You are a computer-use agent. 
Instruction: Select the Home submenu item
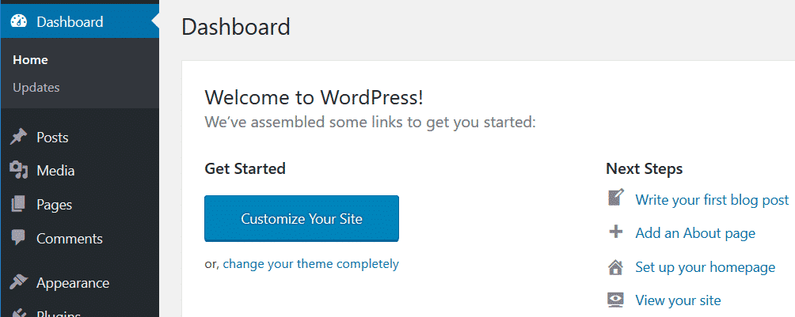tap(30, 60)
